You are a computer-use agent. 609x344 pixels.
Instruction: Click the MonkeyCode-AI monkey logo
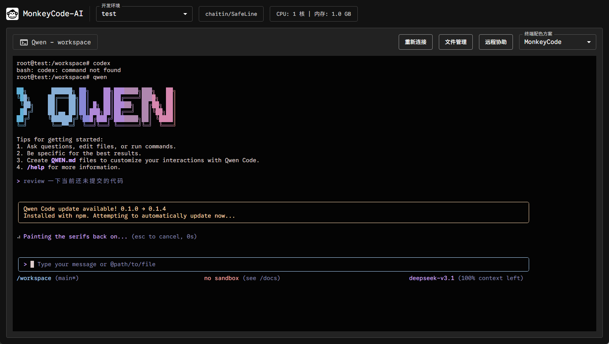pos(12,14)
